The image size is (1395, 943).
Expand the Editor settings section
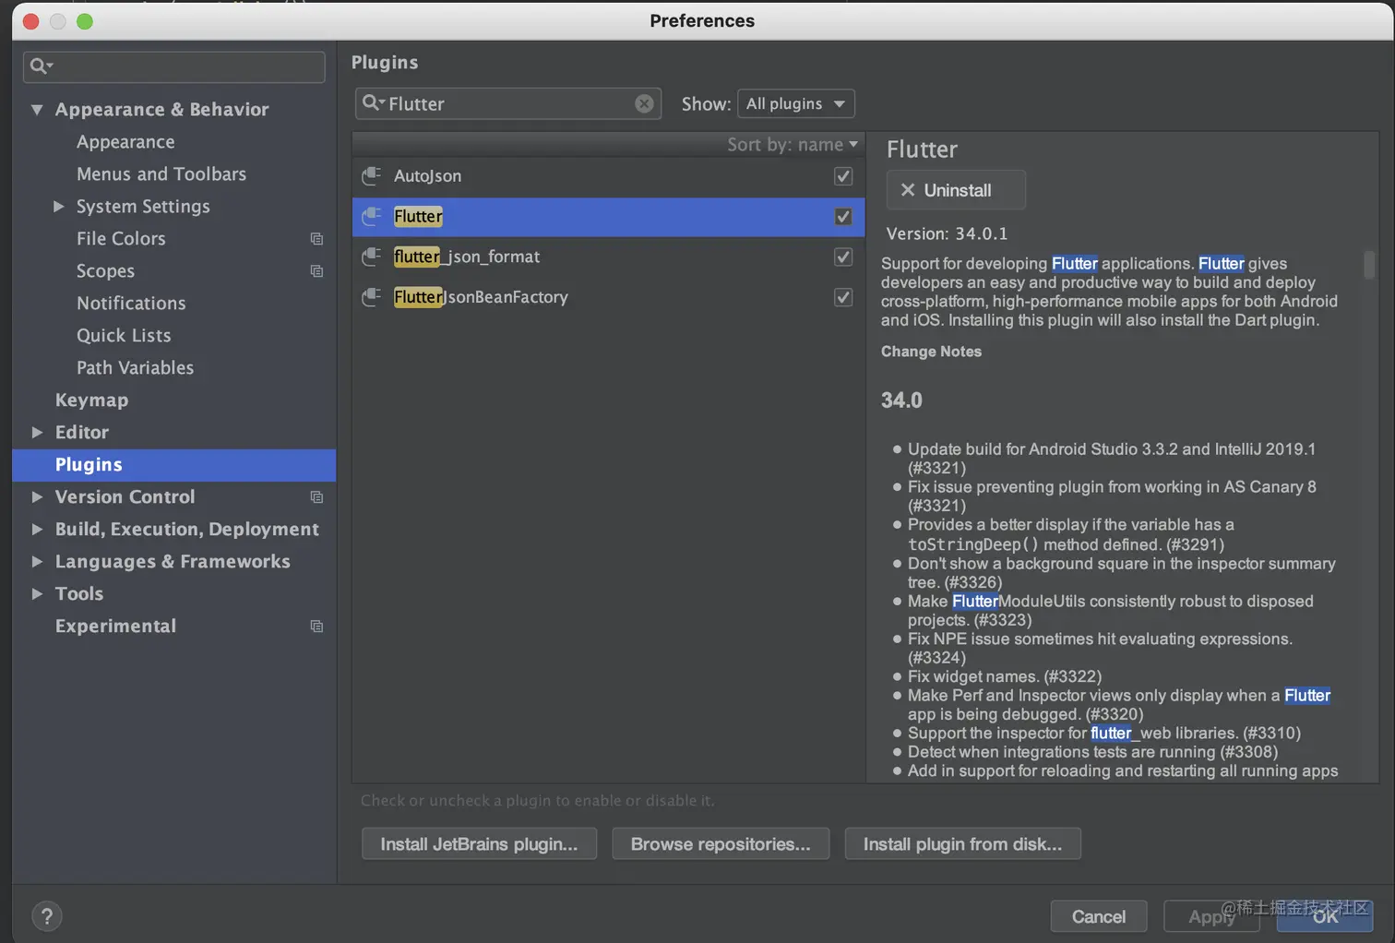38,433
